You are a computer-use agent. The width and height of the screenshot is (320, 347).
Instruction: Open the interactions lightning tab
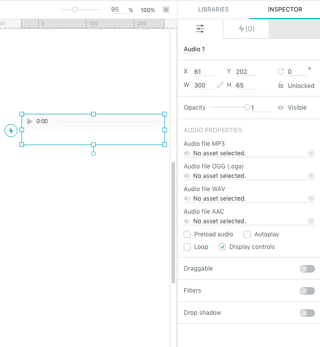click(x=246, y=29)
